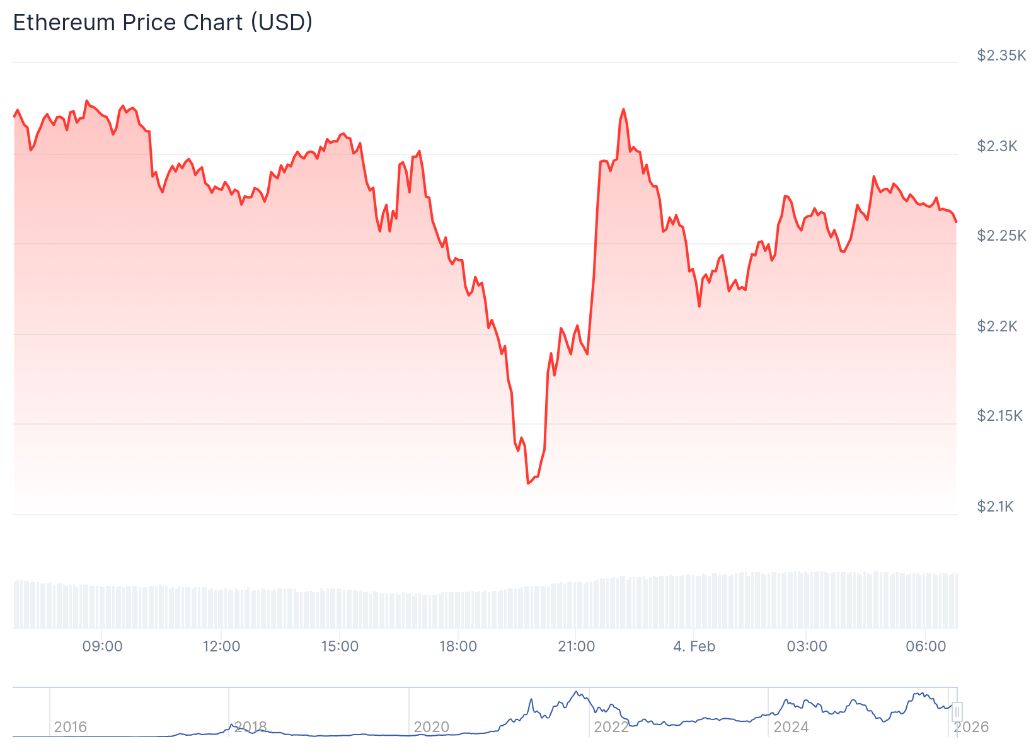Viewport: 1036px width, 756px height.
Task: Click the 15:00 time axis label
Action: click(340, 646)
